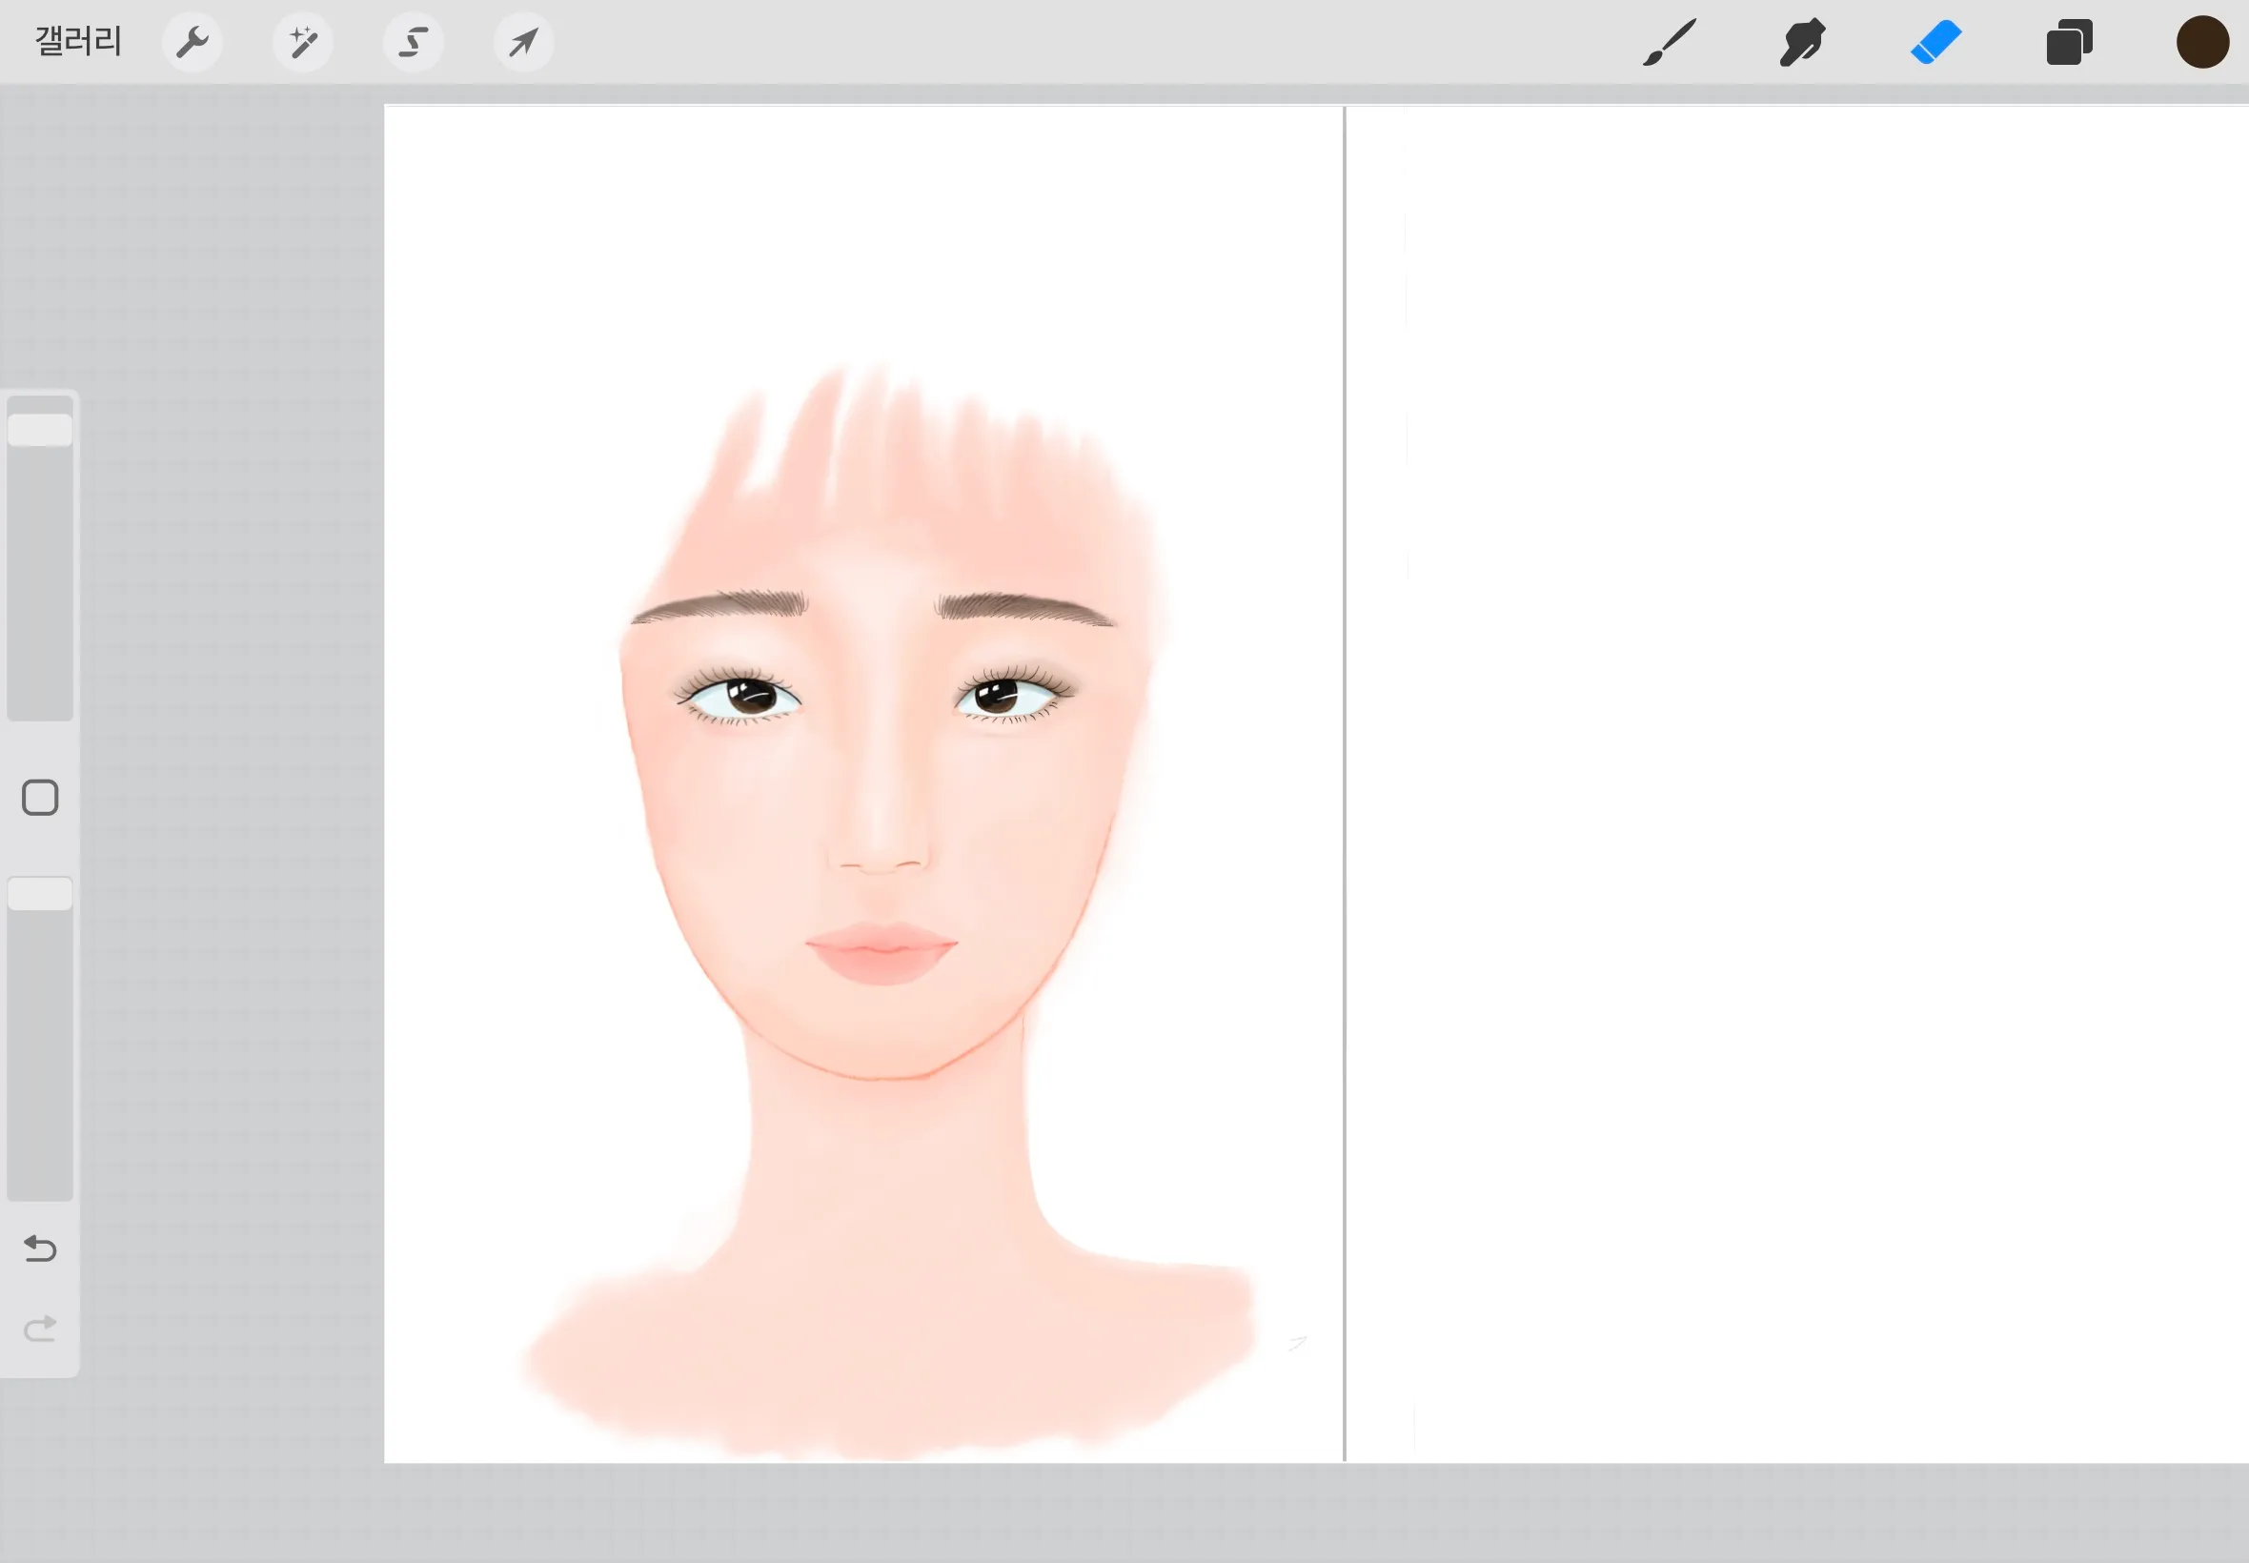Click the brush size slider handle
Viewport: 2249px width, 1563px height.
pyautogui.click(x=40, y=430)
